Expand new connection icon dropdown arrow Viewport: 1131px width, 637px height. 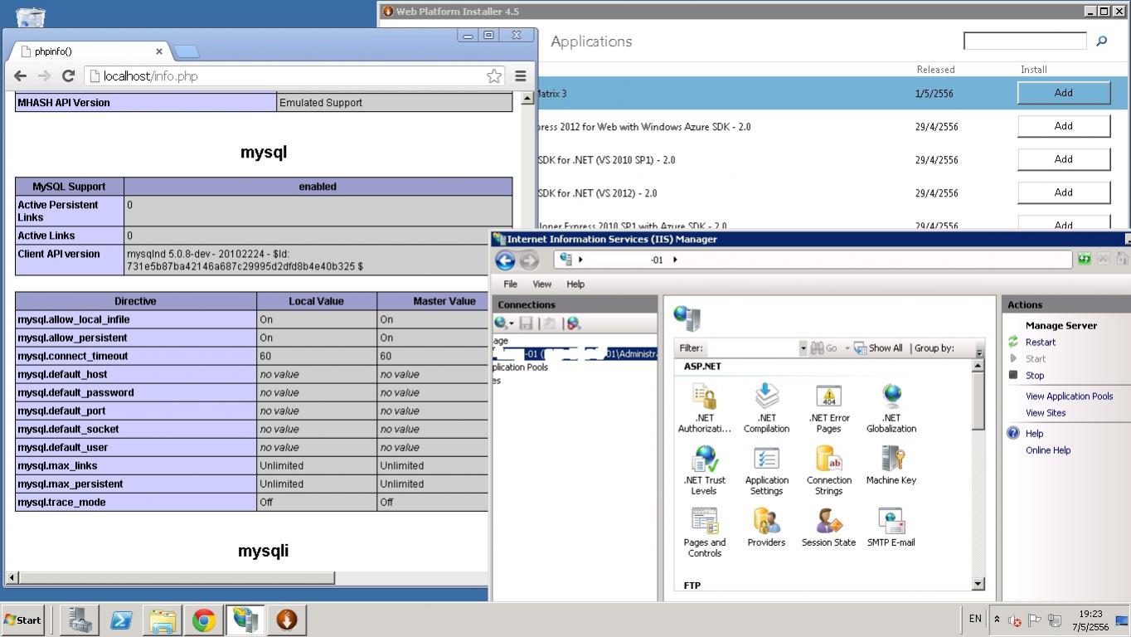click(x=511, y=324)
